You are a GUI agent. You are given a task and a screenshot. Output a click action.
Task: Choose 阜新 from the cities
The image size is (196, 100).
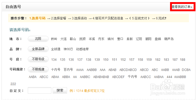[129, 39]
